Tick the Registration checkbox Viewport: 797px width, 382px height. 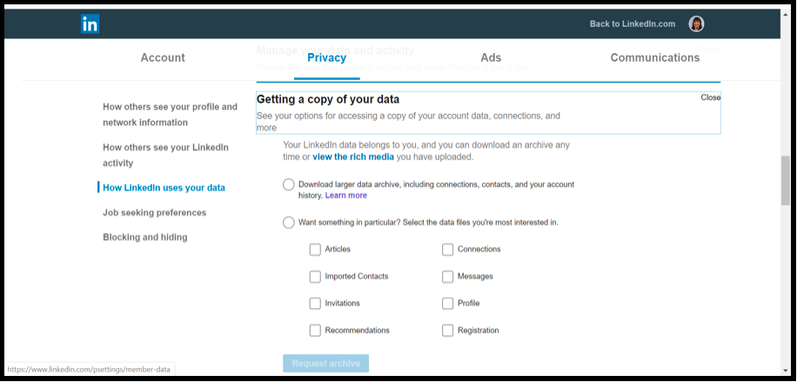[447, 331]
